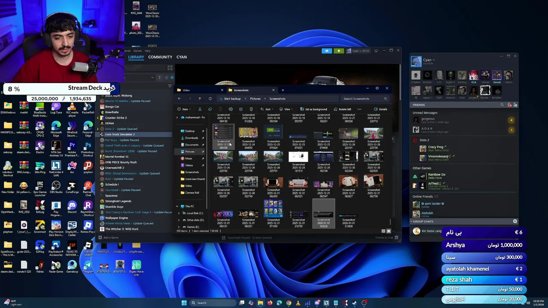Open the Sort dropdown menu
The width and height of the screenshot is (548, 308).
(267, 109)
